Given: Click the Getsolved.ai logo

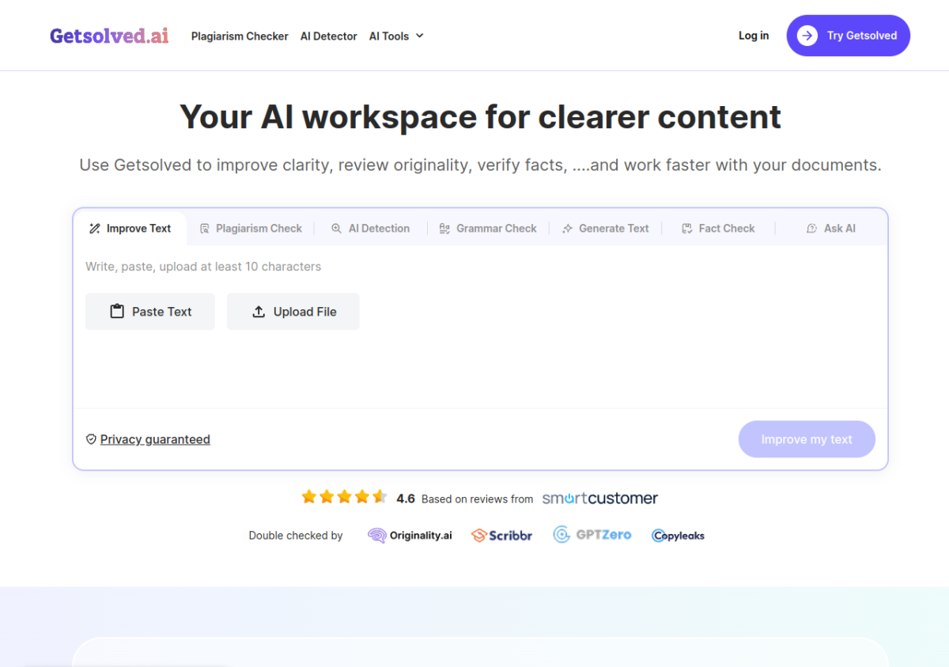Looking at the screenshot, I should [109, 36].
